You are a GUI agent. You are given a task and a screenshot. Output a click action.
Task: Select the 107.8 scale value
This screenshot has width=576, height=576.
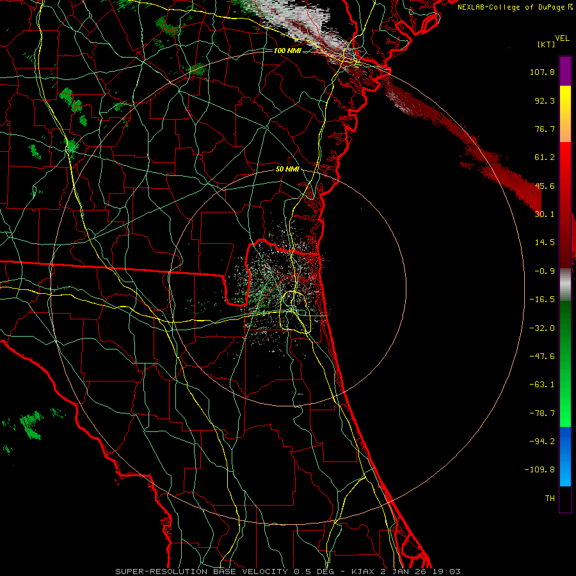542,72
